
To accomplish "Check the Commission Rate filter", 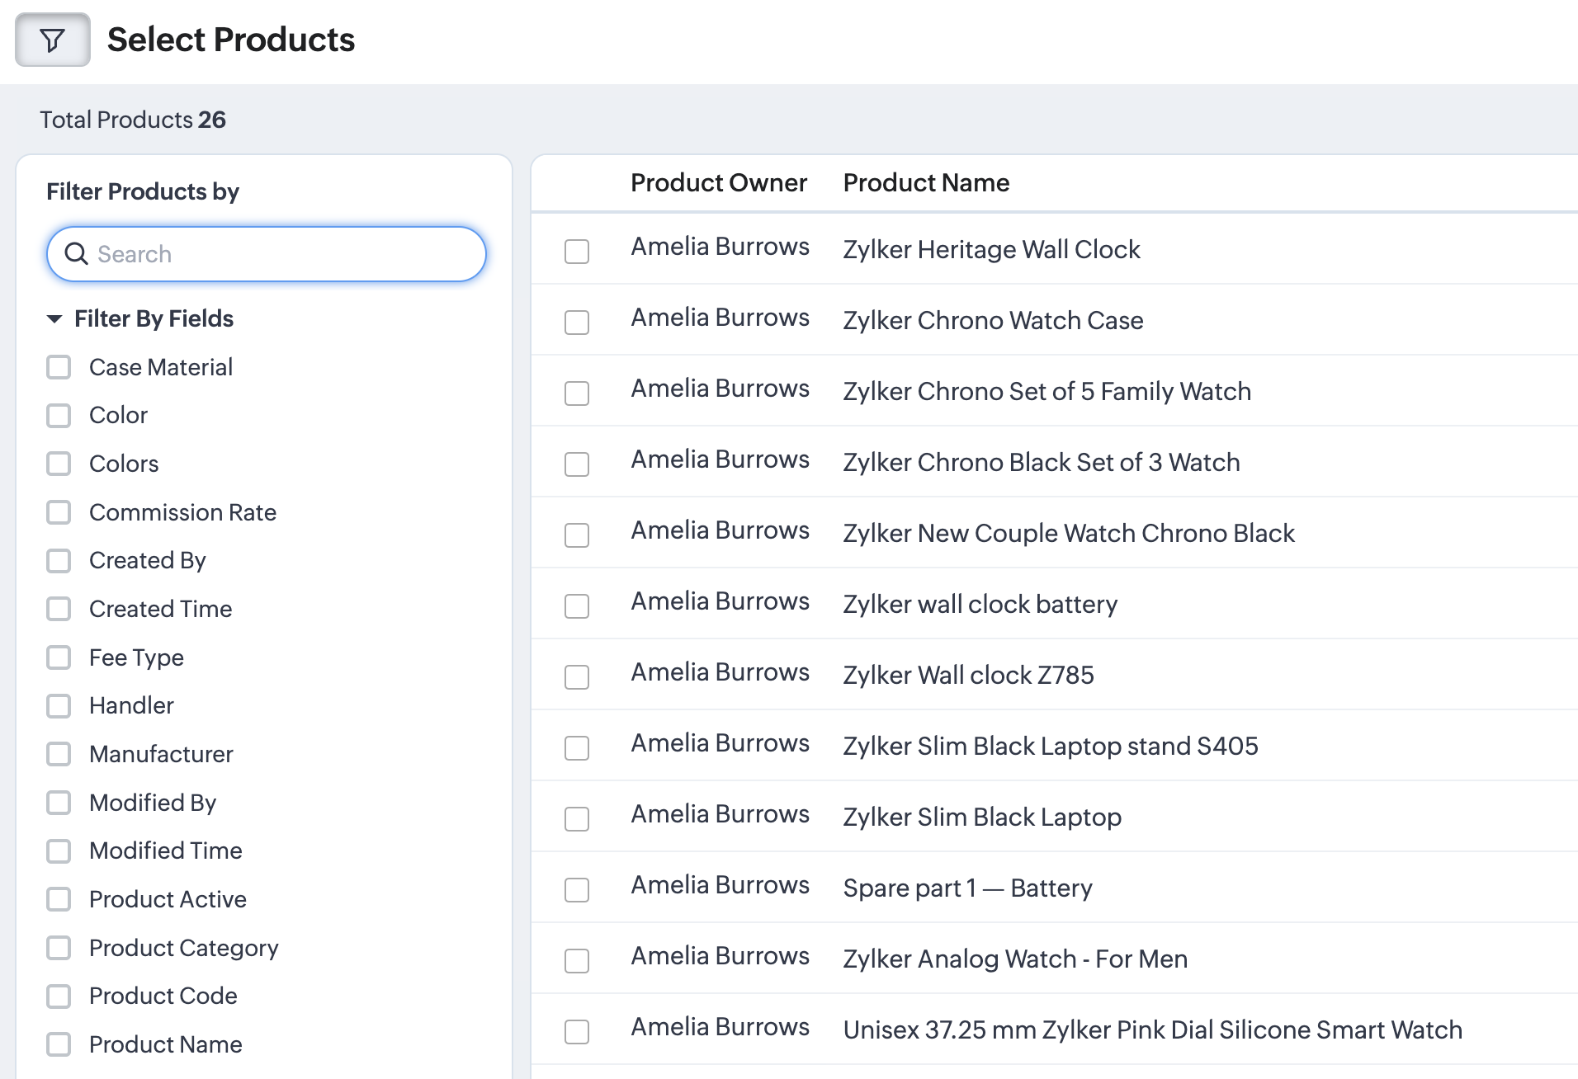I will [x=59, y=512].
